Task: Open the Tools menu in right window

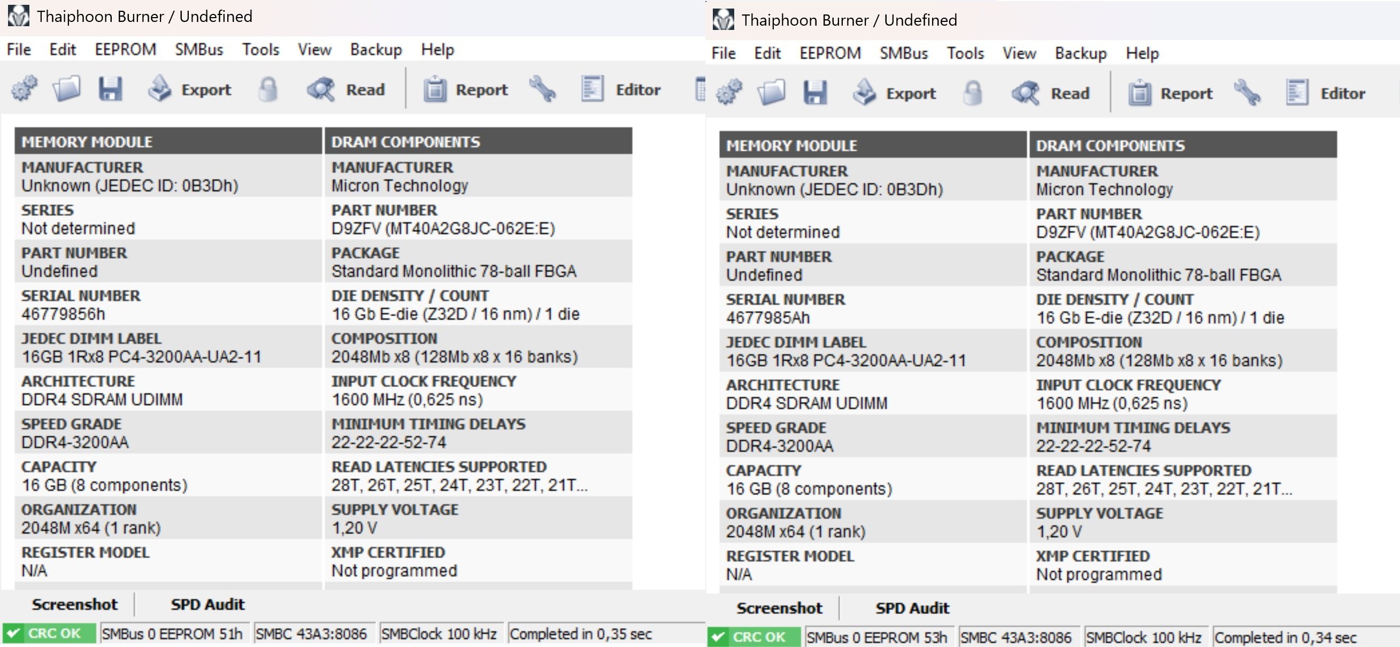Action: click(x=965, y=53)
